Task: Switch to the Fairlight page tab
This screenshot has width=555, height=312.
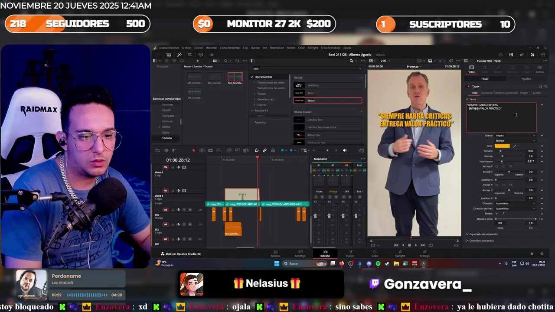Action: pos(400,254)
